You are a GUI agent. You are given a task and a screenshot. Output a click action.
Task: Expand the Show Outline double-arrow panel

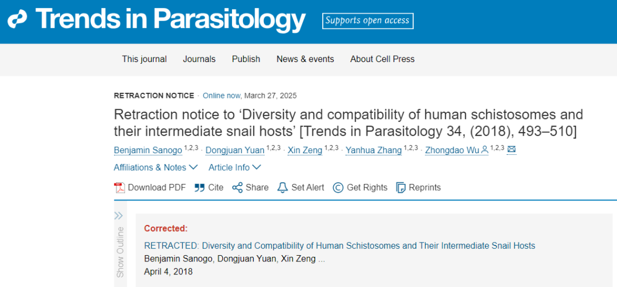[118, 216]
